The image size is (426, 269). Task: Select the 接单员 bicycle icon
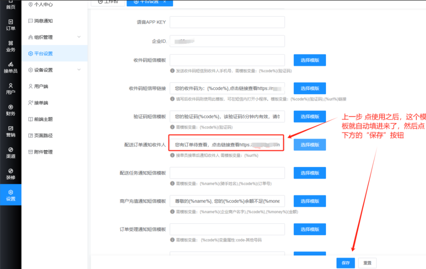[x=11, y=64]
